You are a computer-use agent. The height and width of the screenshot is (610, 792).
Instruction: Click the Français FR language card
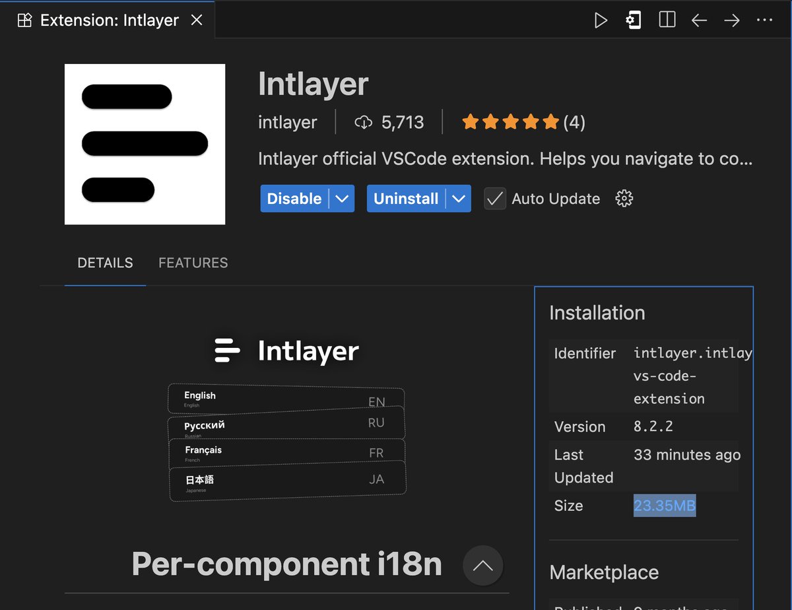pyautogui.click(x=286, y=452)
